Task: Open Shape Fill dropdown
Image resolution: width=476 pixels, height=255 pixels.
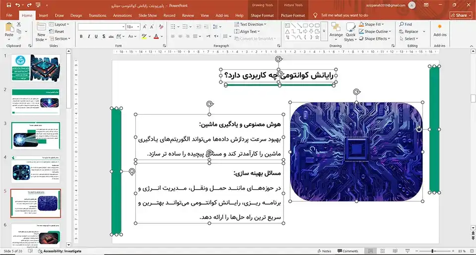Action: 371,24
